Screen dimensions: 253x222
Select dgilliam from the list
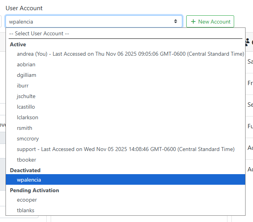126,75
